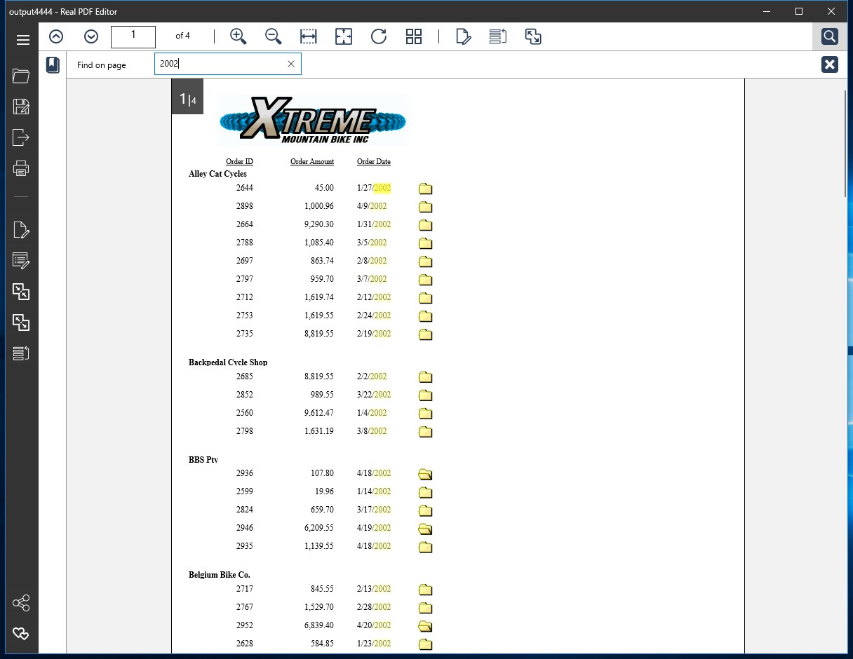Screen dimensions: 853x659
Task: Export document from sidebar
Action: (x=21, y=137)
